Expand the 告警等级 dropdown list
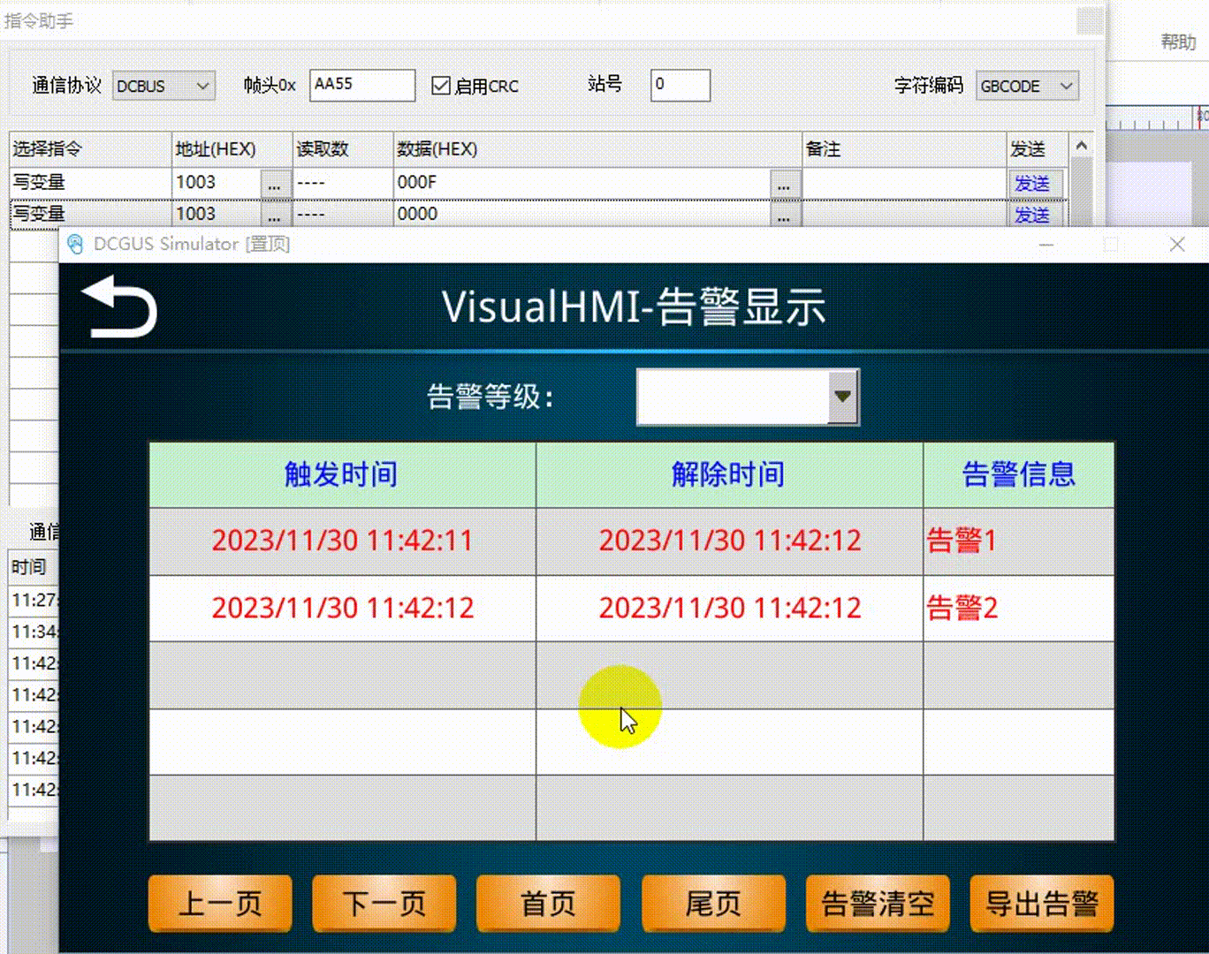The image size is (1209, 954). [x=842, y=397]
